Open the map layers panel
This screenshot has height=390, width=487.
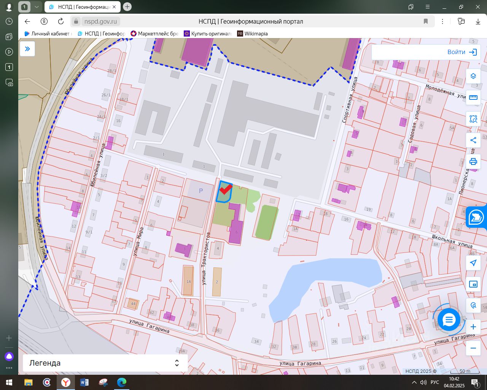coord(473,76)
